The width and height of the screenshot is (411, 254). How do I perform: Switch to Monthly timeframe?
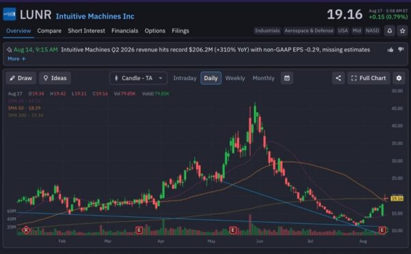point(264,78)
